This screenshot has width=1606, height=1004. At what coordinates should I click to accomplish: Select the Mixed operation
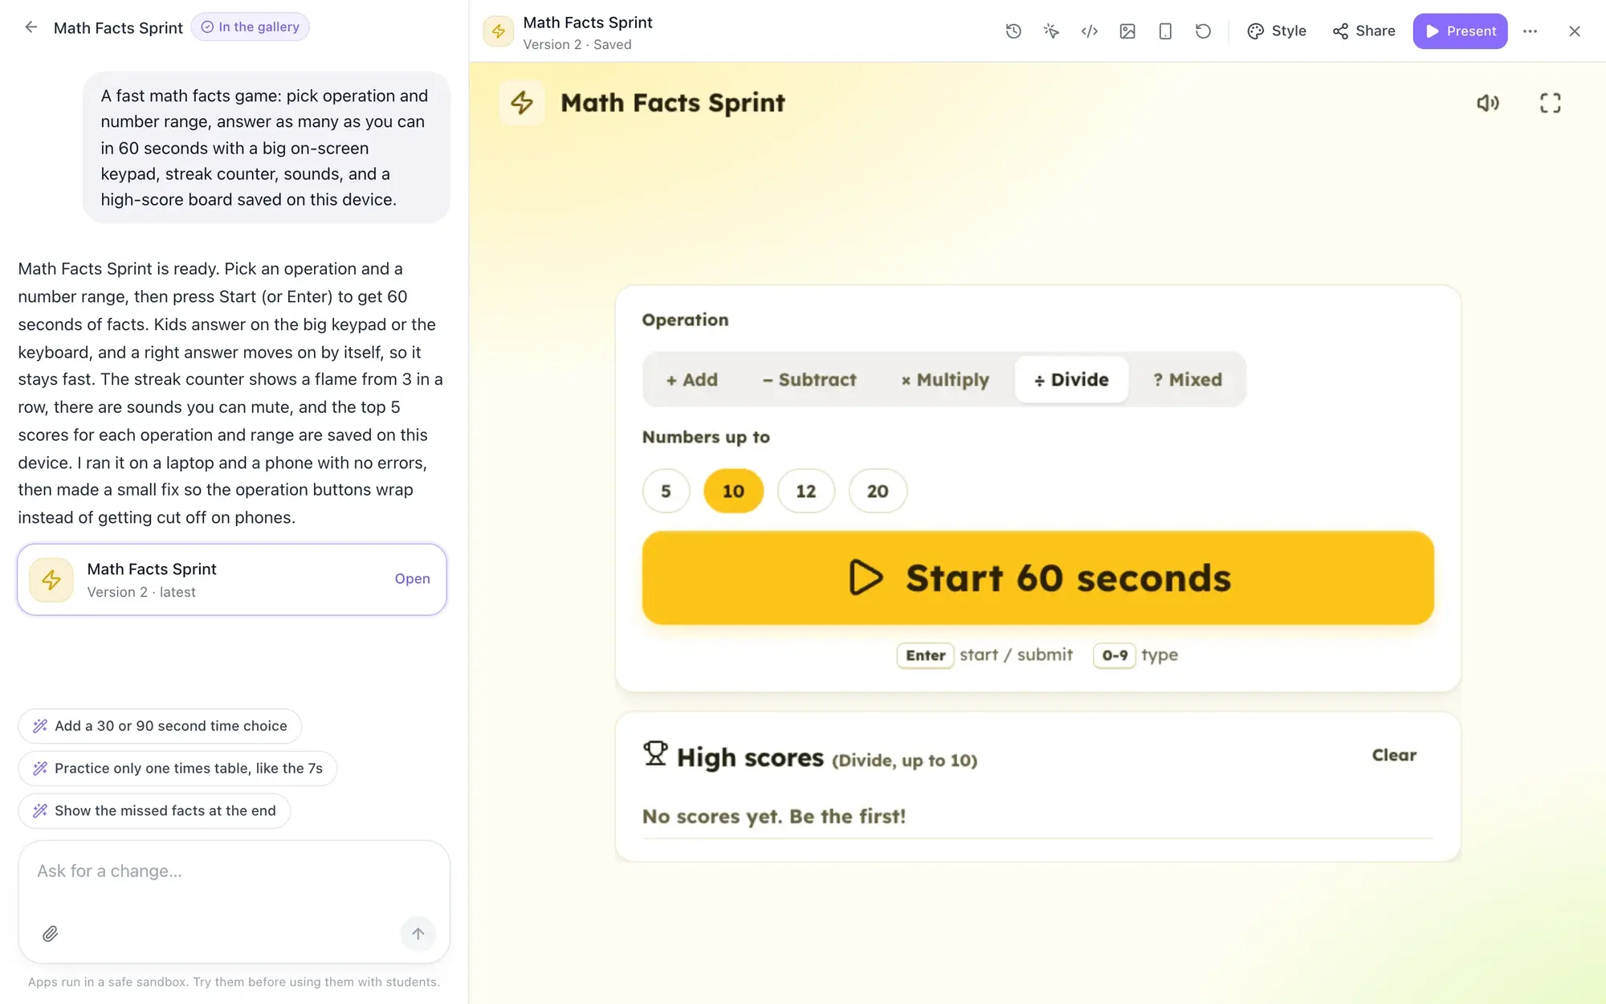(x=1188, y=380)
